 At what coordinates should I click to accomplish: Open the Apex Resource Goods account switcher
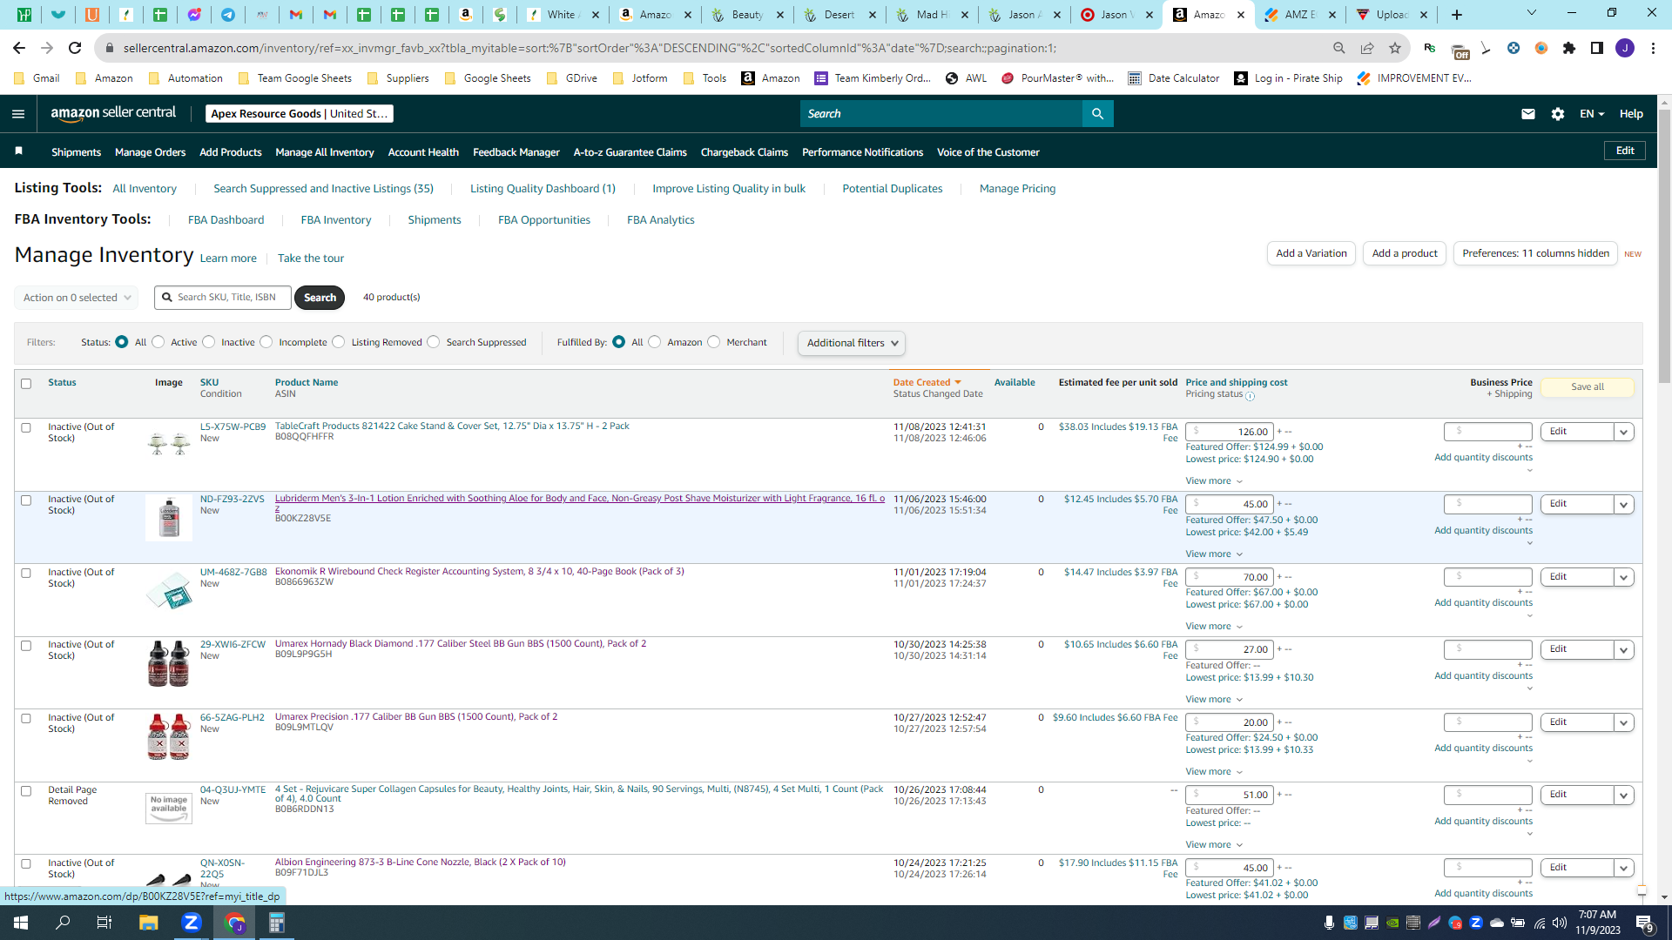click(x=300, y=114)
